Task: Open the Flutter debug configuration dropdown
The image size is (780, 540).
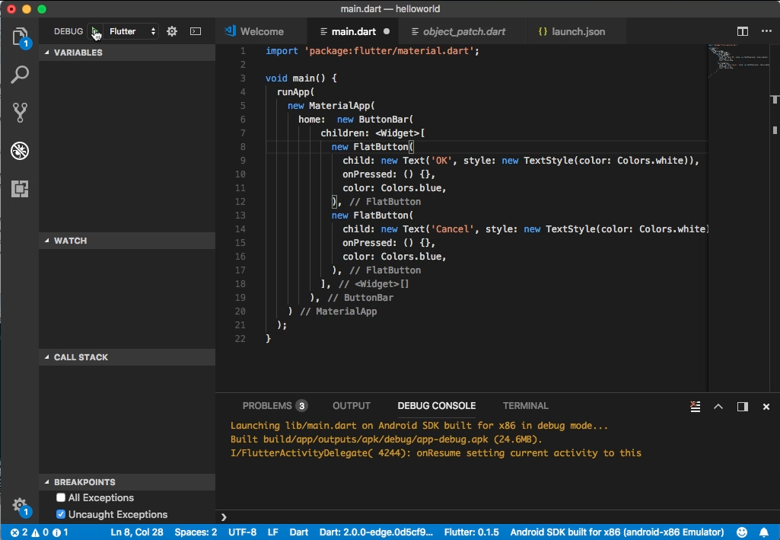Action: [132, 31]
